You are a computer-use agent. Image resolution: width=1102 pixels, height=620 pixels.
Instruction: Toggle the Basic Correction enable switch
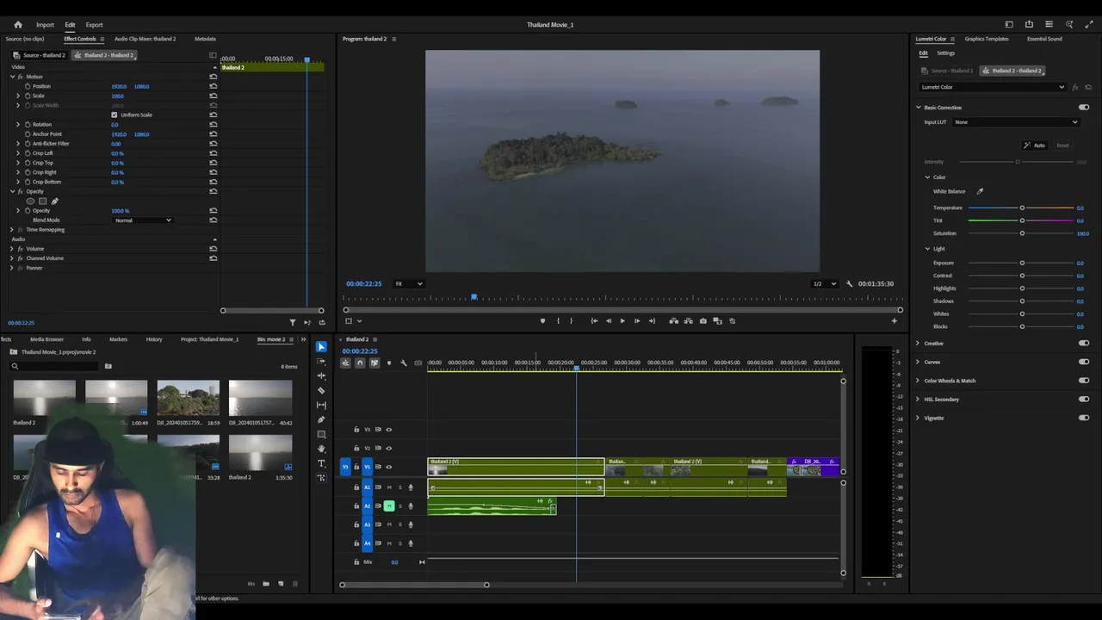pyautogui.click(x=1083, y=108)
